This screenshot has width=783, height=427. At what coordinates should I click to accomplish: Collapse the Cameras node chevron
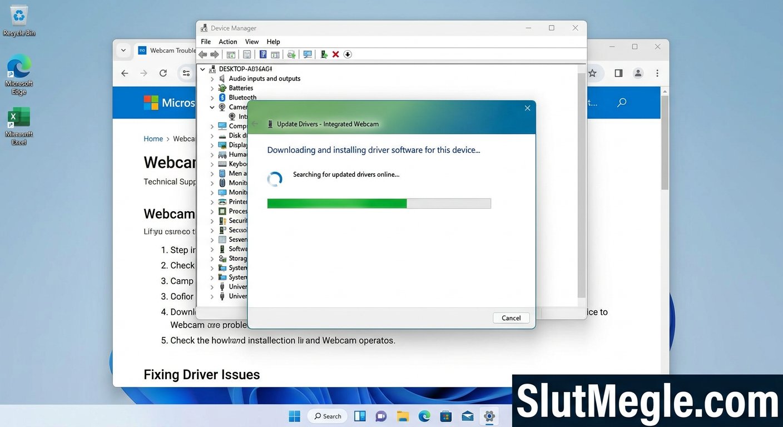point(212,107)
